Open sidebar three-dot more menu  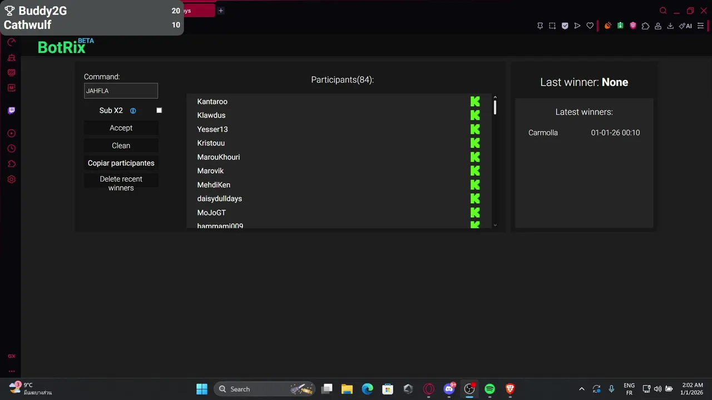tap(11, 371)
